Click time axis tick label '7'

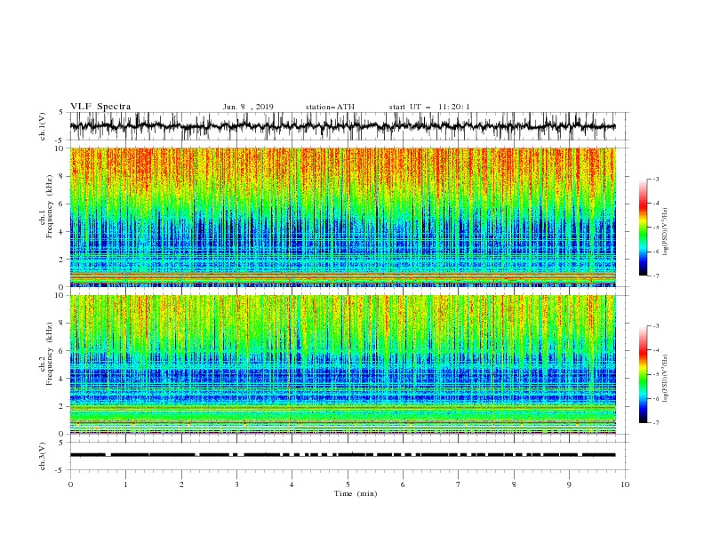(x=459, y=484)
